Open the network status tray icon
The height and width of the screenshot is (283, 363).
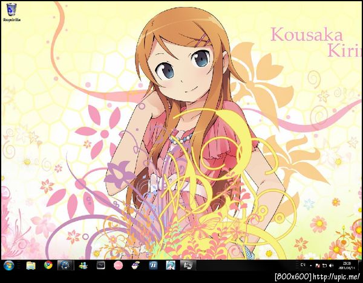(x=324, y=266)
